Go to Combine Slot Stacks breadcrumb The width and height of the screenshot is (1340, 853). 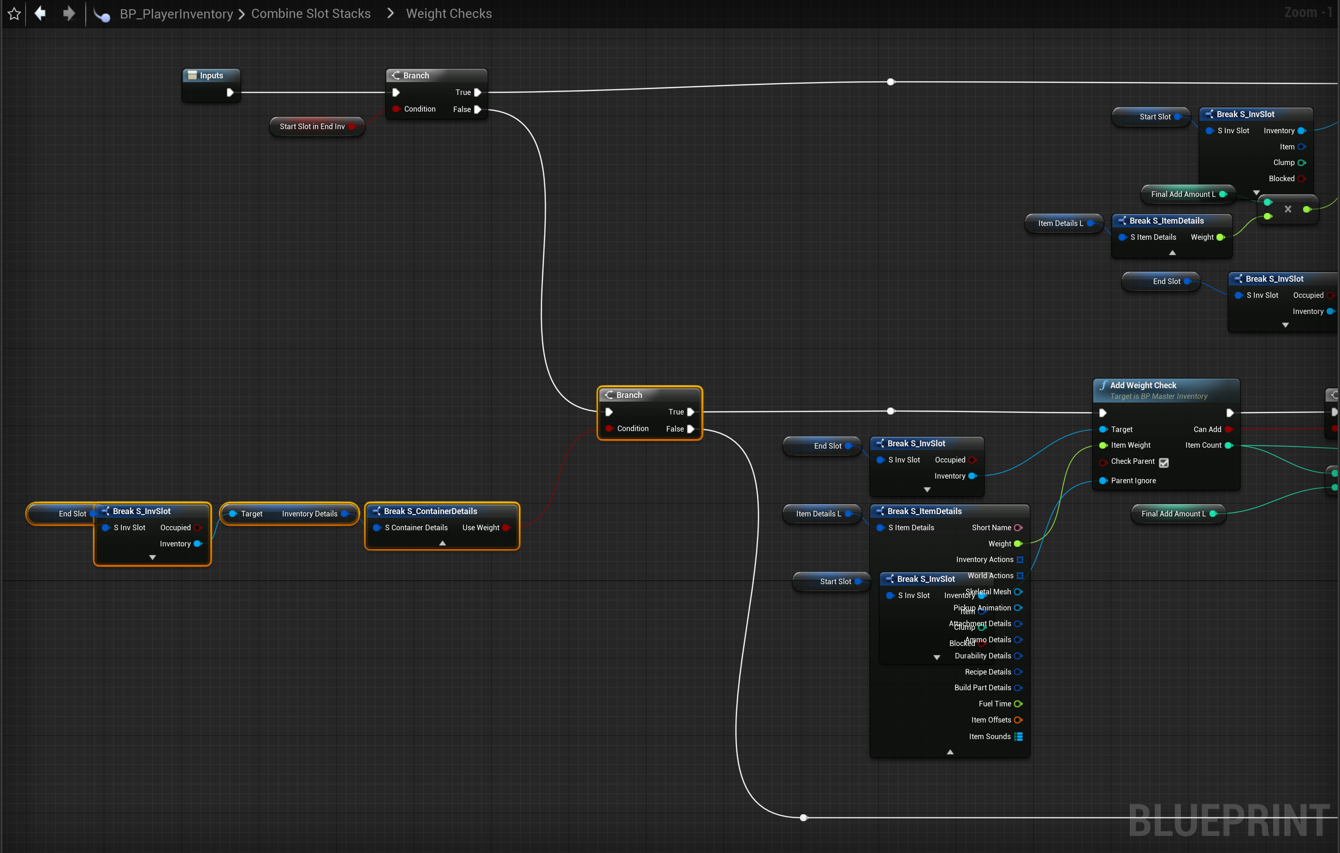(x=310, y=13)
